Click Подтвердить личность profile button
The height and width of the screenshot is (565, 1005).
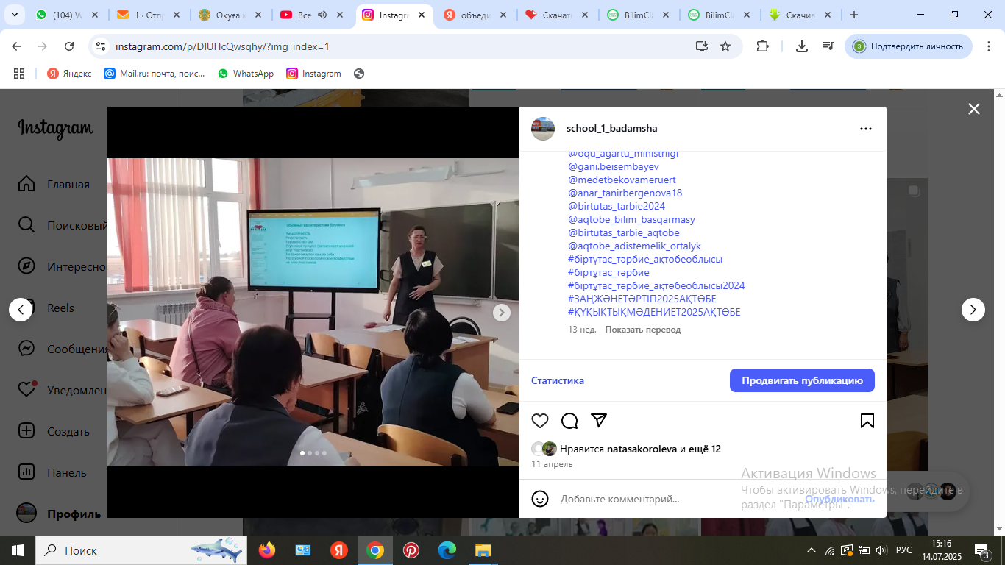pyautogui.click(x=909, y=46)
